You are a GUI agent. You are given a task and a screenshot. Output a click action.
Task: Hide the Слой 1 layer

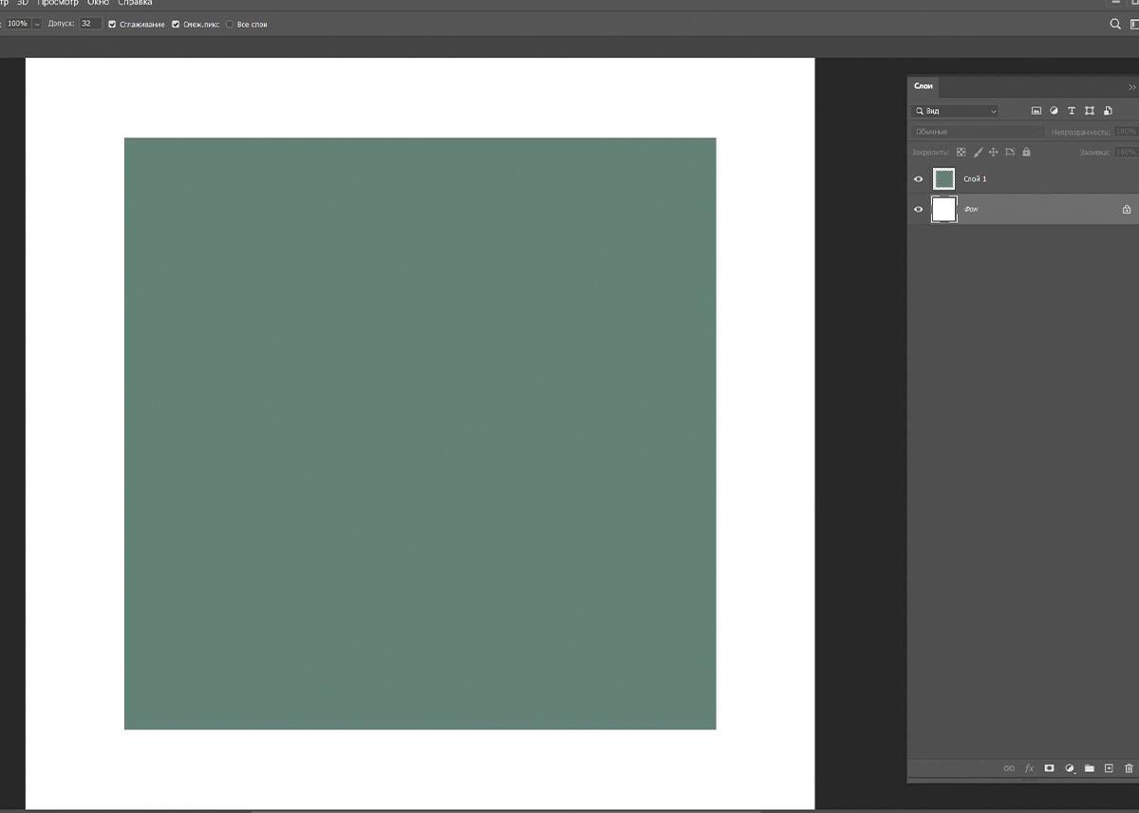tap(918, 178)
